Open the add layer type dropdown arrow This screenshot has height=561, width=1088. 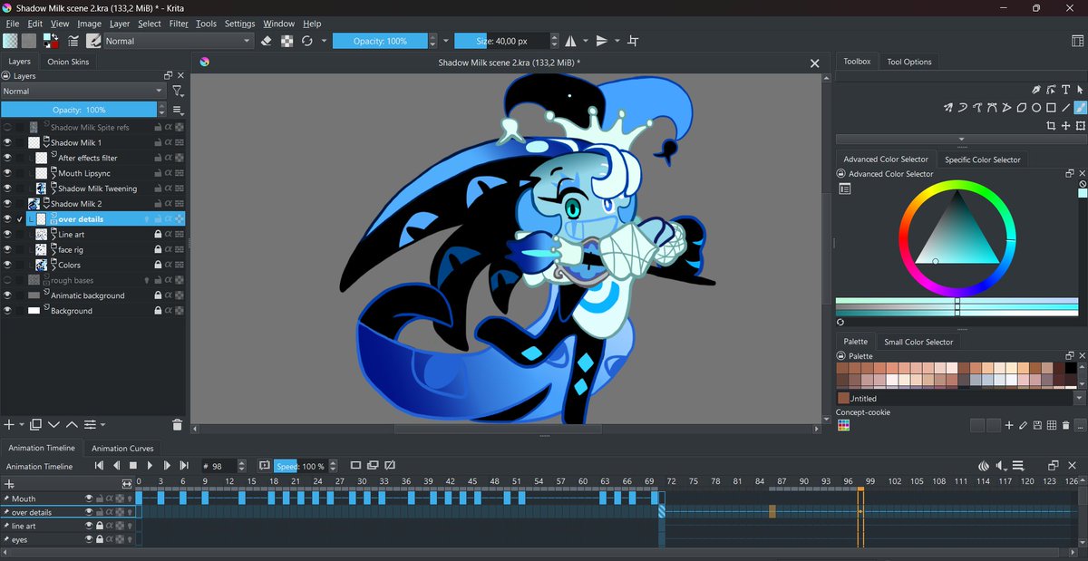tap(22, 424)
